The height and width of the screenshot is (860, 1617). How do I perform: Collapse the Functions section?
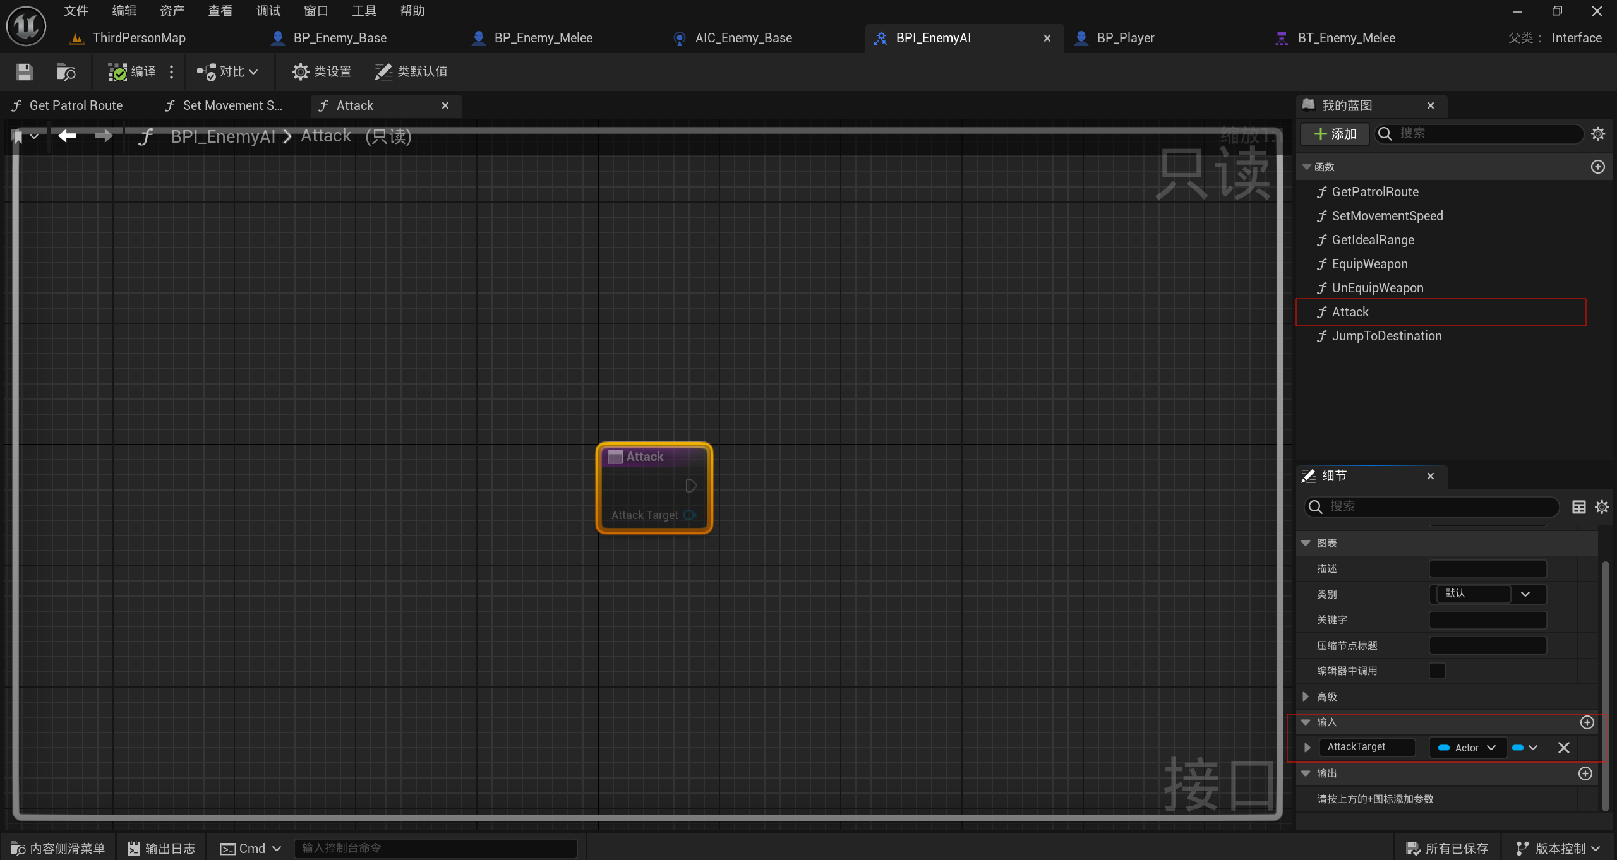point(1307,167)
